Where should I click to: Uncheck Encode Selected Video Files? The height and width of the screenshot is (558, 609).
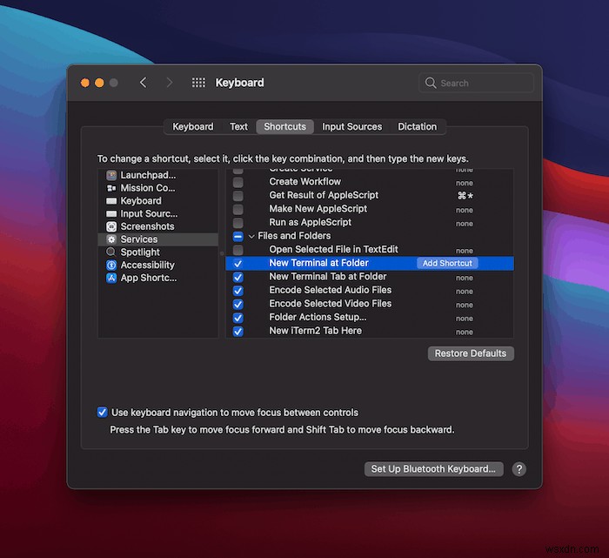(238, 305)
